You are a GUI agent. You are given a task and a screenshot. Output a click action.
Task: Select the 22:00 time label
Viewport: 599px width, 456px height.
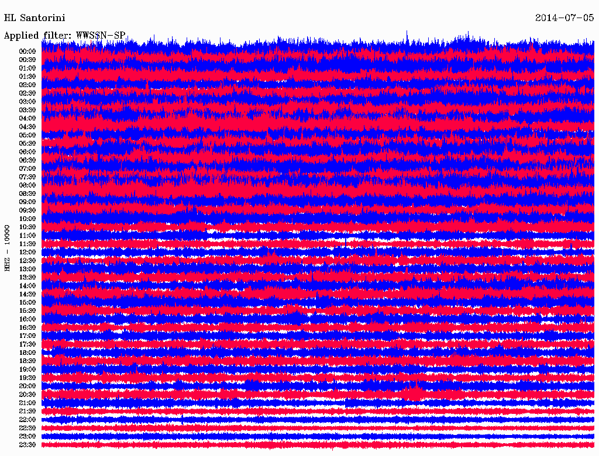pos(27,420)
